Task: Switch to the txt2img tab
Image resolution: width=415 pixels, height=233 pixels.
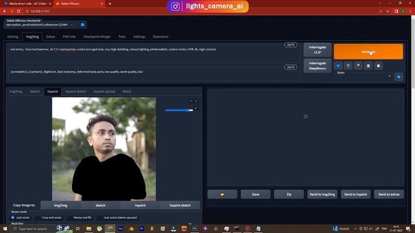Action: pyautogui.click(x=13, y=37)
